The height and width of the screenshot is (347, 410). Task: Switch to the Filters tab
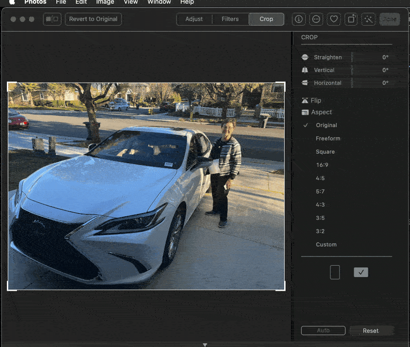click(230, 19)
